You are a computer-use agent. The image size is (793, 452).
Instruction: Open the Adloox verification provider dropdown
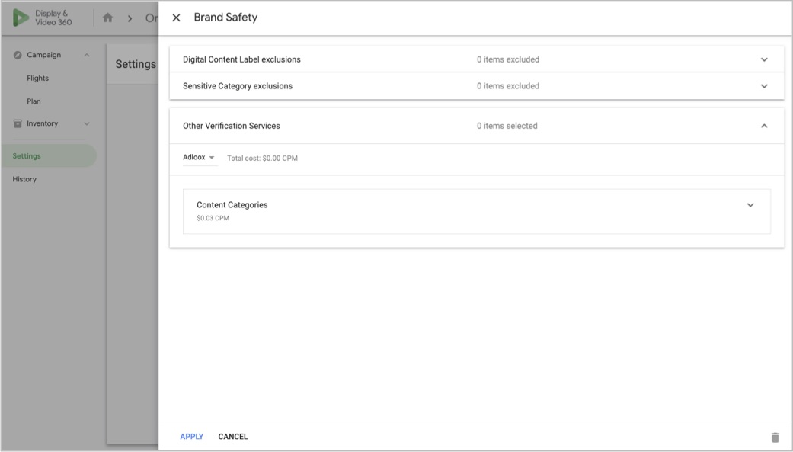click(200, 158)
